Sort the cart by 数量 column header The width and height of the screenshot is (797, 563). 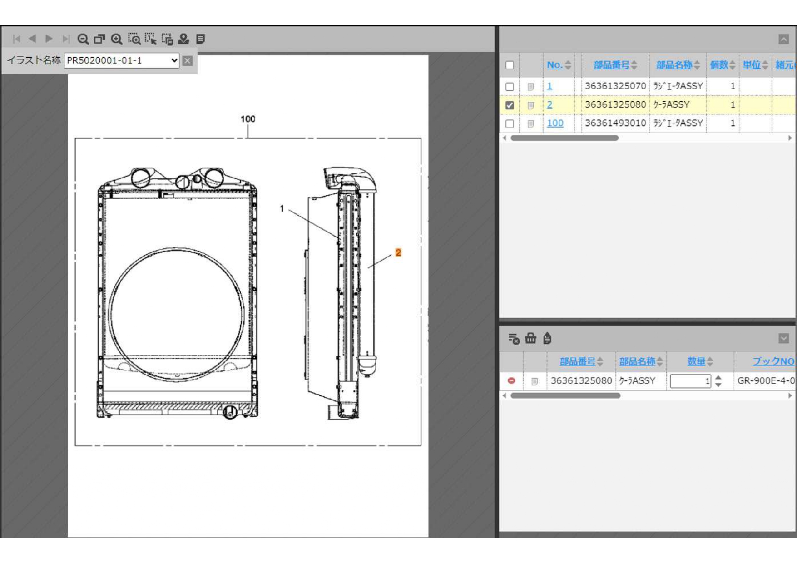(x=696, y=361)
